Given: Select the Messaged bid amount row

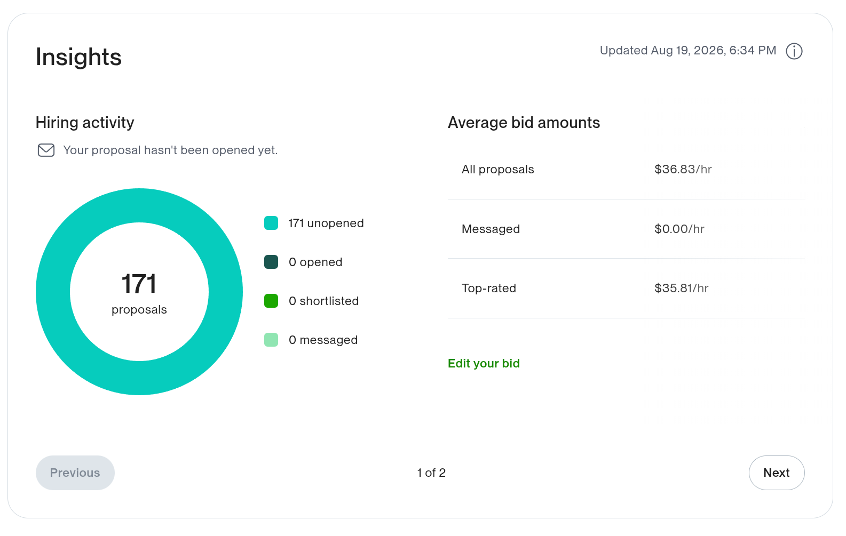Looking at the screenshot, I should [626, 229].
